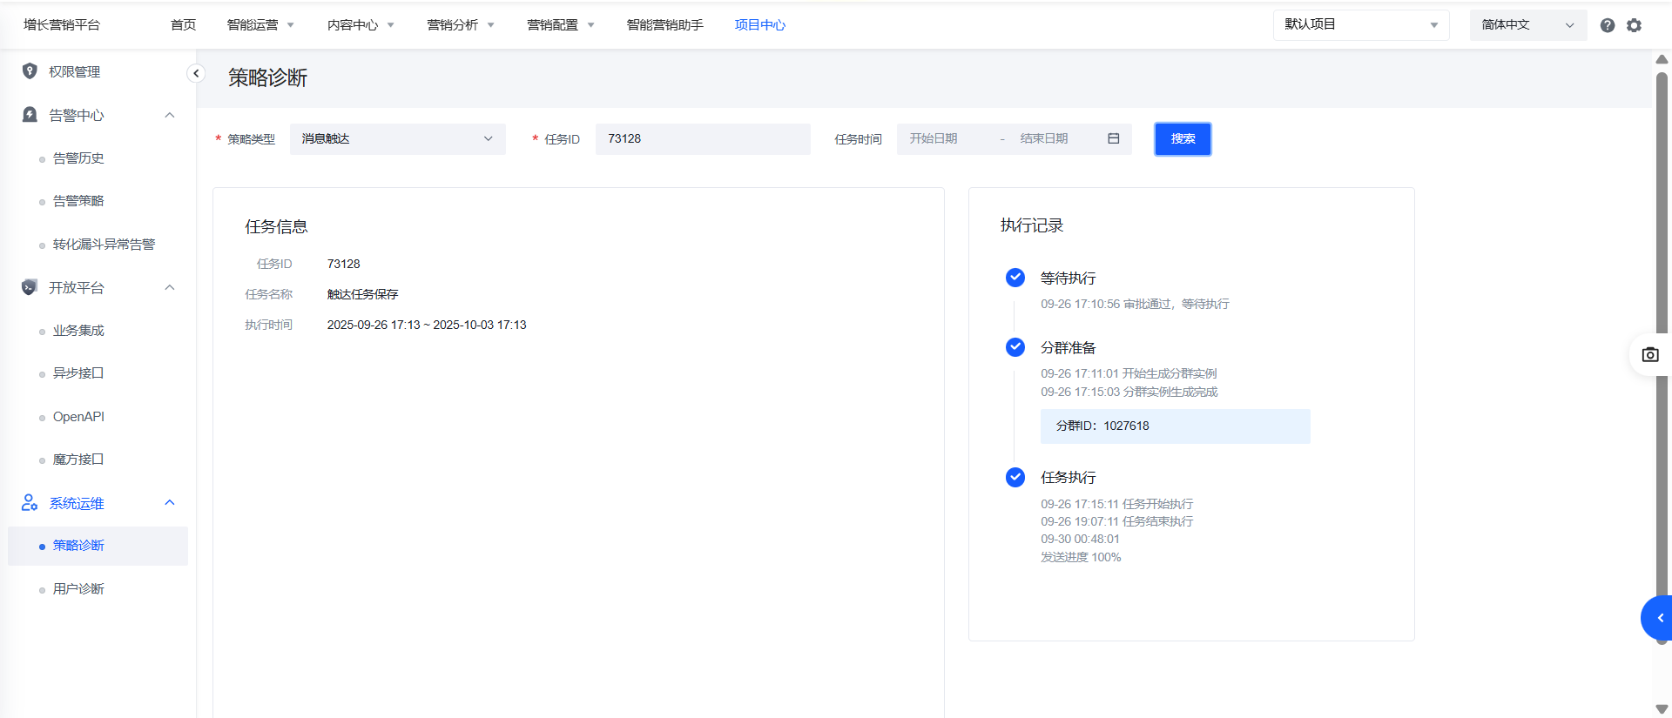Open the settings gear icon

click(x=1635, y=25)
